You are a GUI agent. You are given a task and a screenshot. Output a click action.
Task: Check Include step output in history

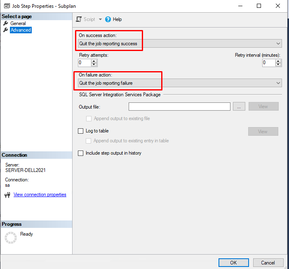(x=81, y=153)
